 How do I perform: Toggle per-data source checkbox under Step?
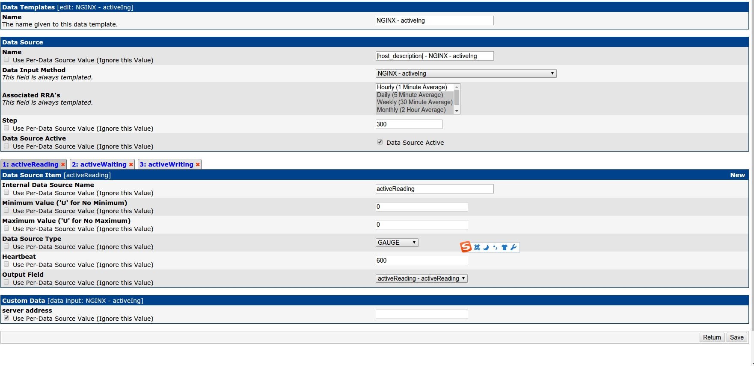pyautogui.click(x=6, y=128)
